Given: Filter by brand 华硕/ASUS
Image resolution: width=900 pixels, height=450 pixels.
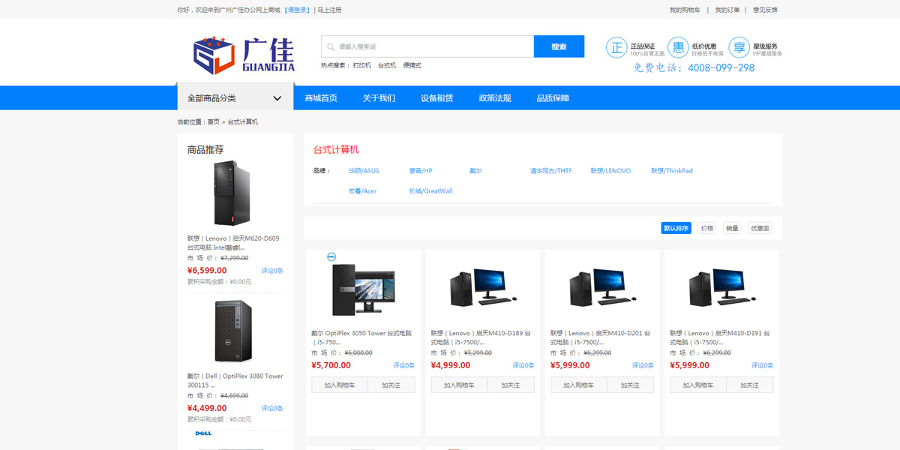Looking at the screenshot, I should 364,171.
